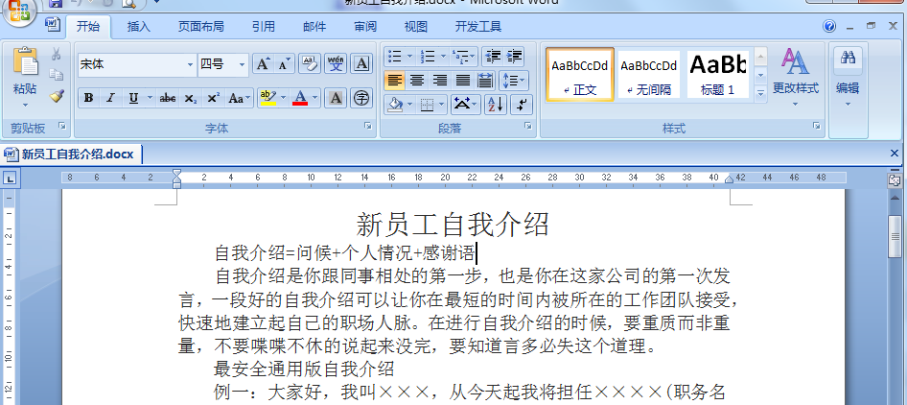Click the Word Help question mark icon

(x=829, y=26)
